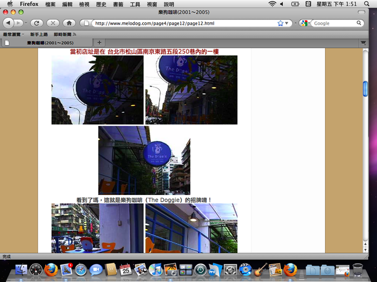Viewport: 377px width, 282px height.
Task: Open Trash in the Dock
Action: pos(358,270)
